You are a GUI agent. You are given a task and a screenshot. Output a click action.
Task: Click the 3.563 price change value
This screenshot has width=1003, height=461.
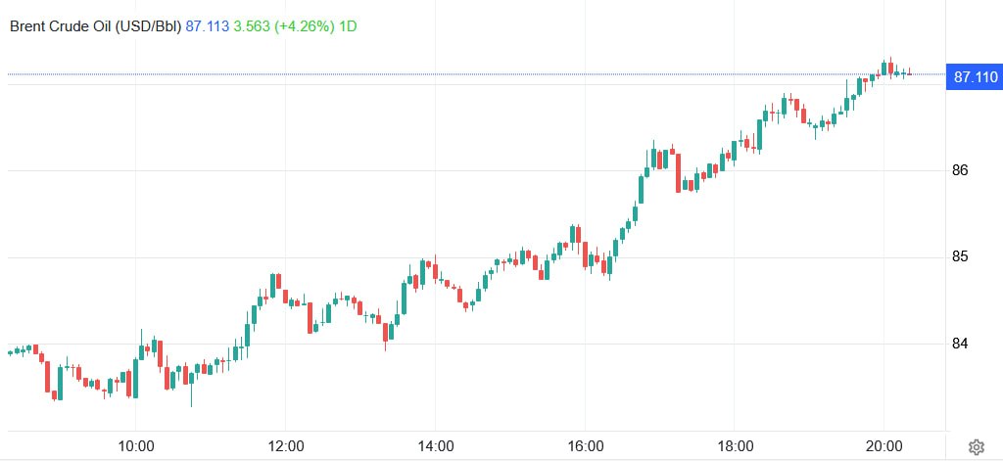tap(252, 26)
